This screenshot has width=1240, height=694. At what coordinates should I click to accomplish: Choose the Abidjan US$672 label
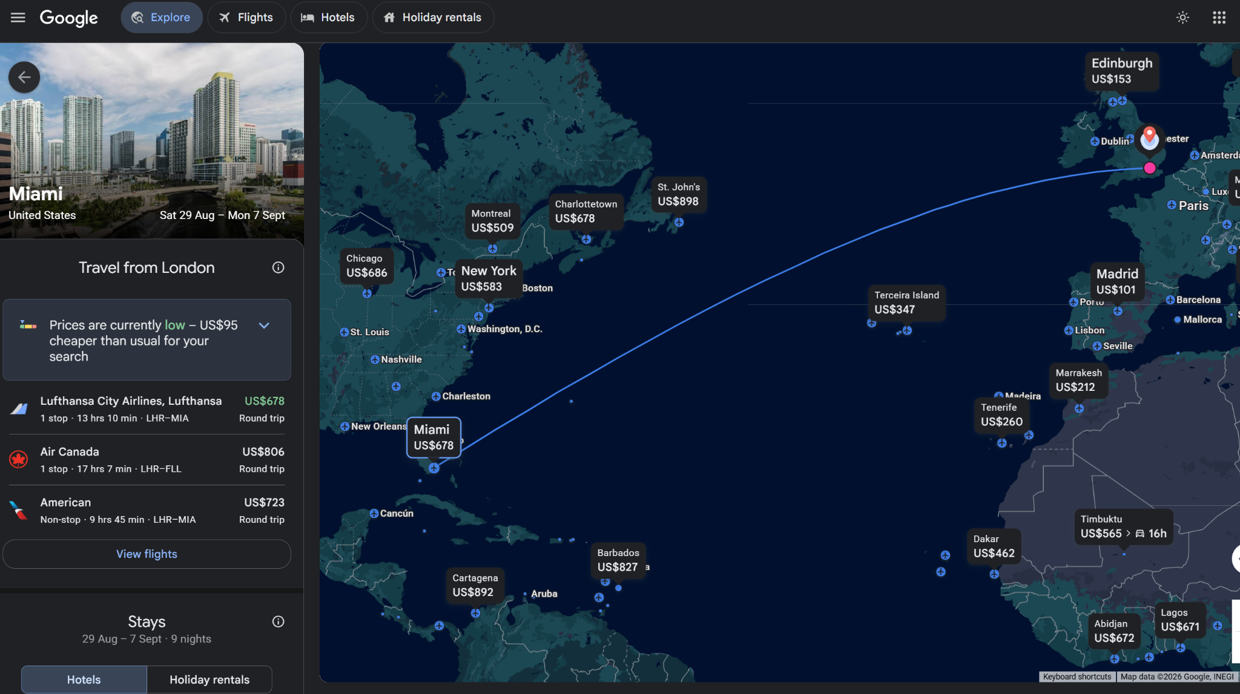1114,630
